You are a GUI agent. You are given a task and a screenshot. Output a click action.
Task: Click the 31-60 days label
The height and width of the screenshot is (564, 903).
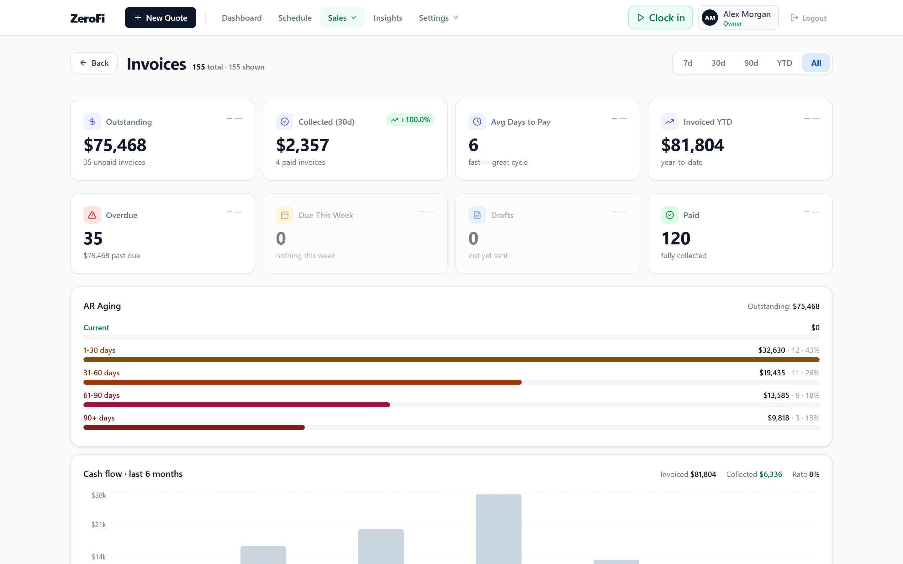[x=102, y=373]
